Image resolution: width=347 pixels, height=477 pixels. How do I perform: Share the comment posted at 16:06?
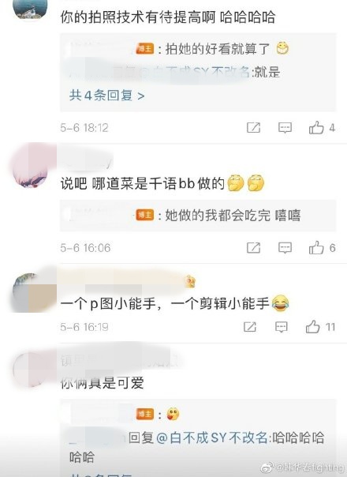(x=253, y=248)
